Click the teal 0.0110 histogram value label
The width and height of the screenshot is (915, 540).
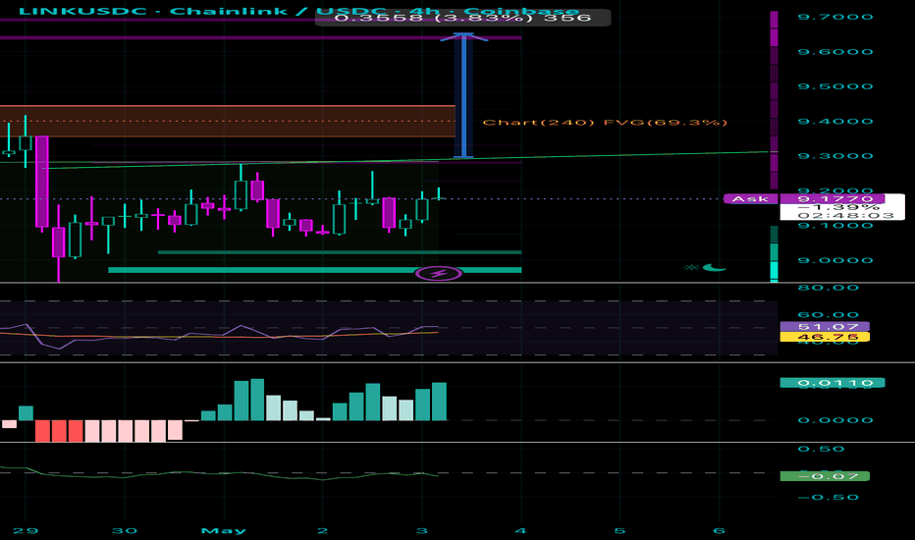(833, 383)
